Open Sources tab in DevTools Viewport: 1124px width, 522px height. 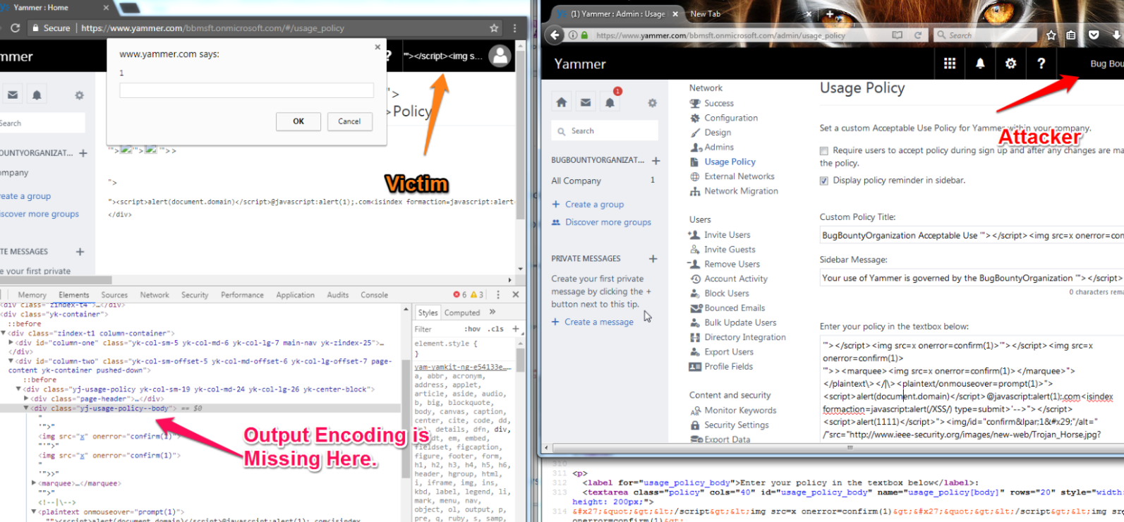[x=114, y=295]
